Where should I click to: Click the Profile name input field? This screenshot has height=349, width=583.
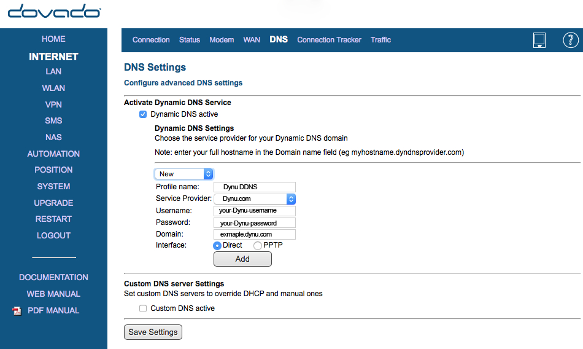(x=255, y=187)
